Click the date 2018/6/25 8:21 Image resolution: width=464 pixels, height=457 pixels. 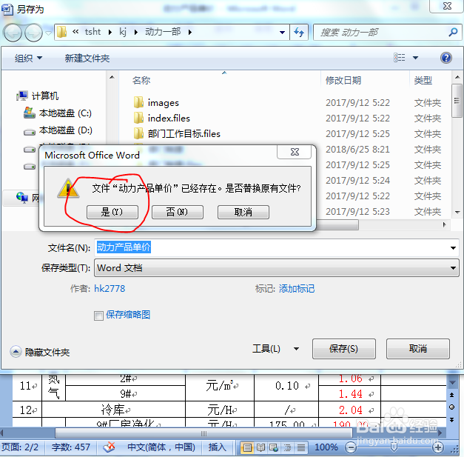pos(357,150)
